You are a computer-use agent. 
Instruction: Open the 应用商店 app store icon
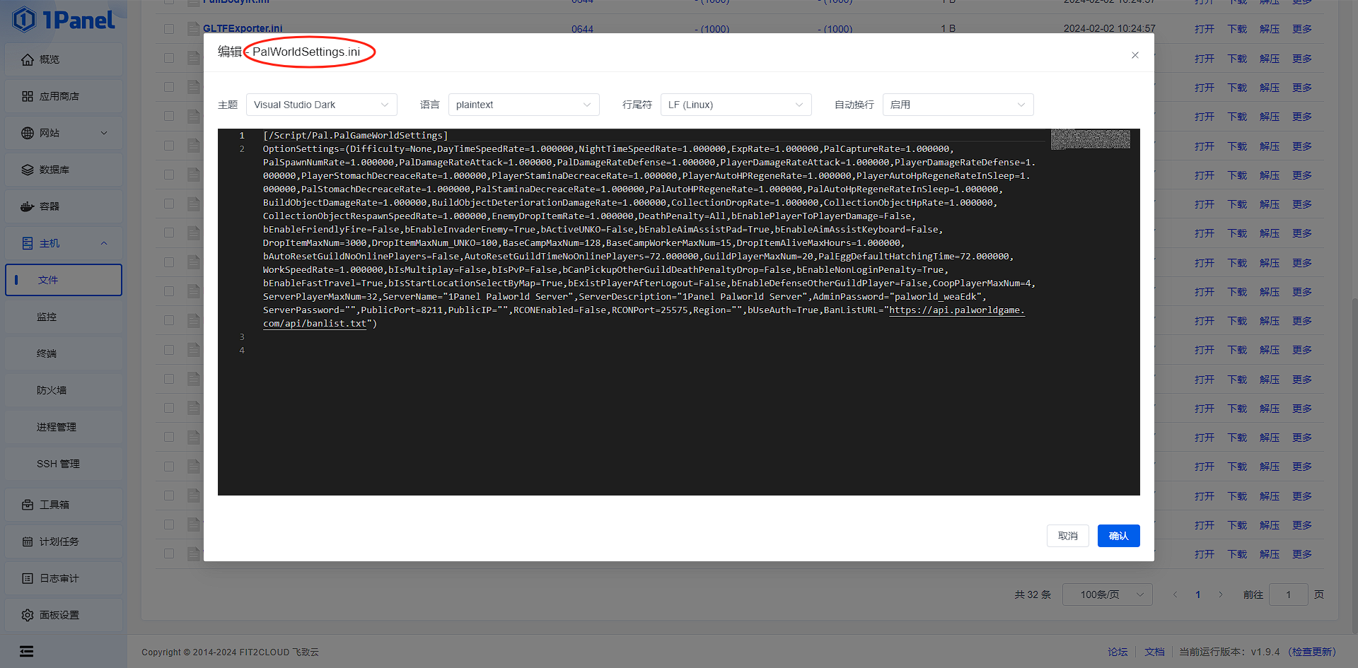tap(28, 96)
